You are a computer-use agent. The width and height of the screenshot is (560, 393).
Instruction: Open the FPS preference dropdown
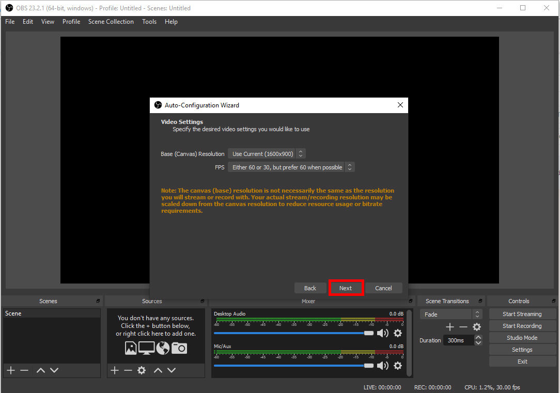[291, 167]
